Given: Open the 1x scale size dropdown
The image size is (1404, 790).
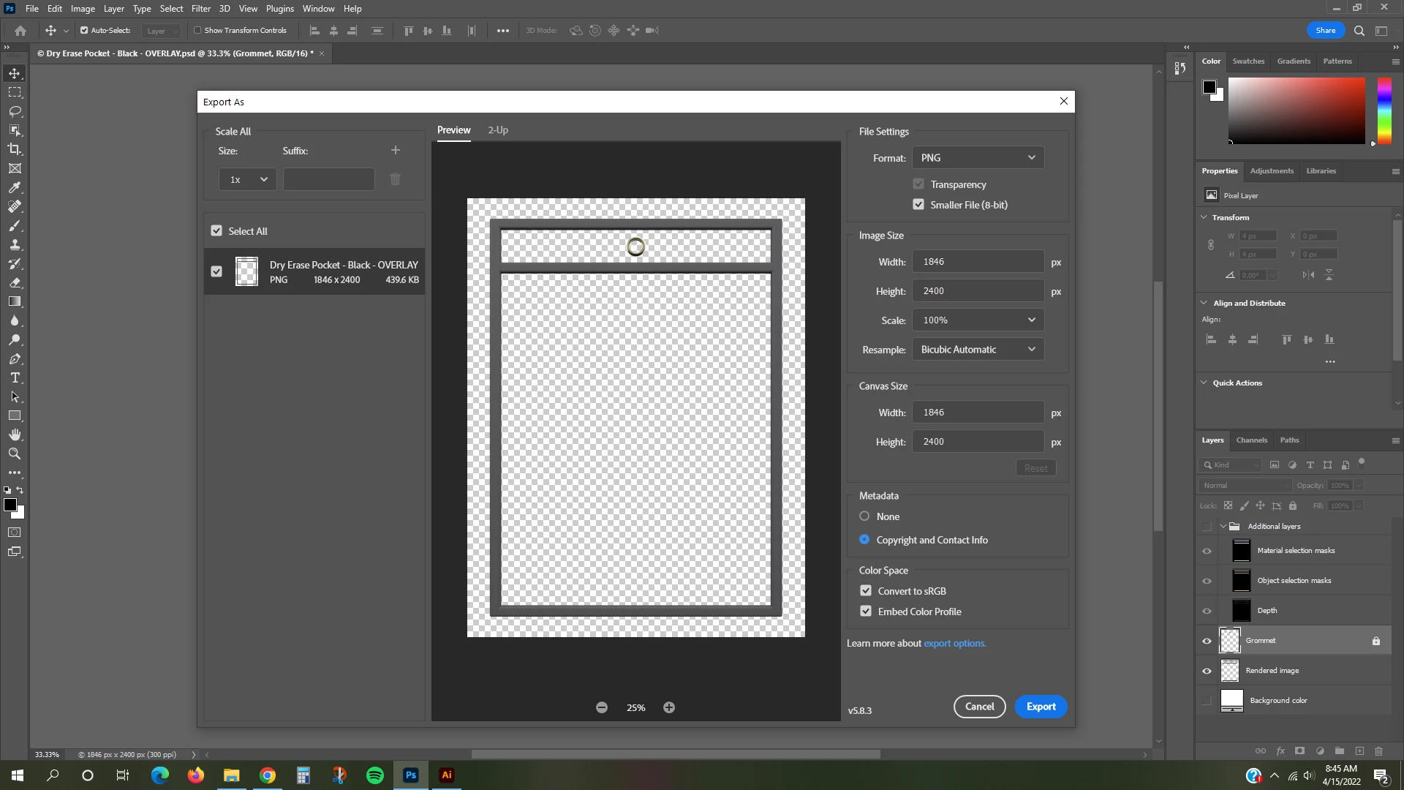Looking at the screenshot, I should tap(247, 179).
